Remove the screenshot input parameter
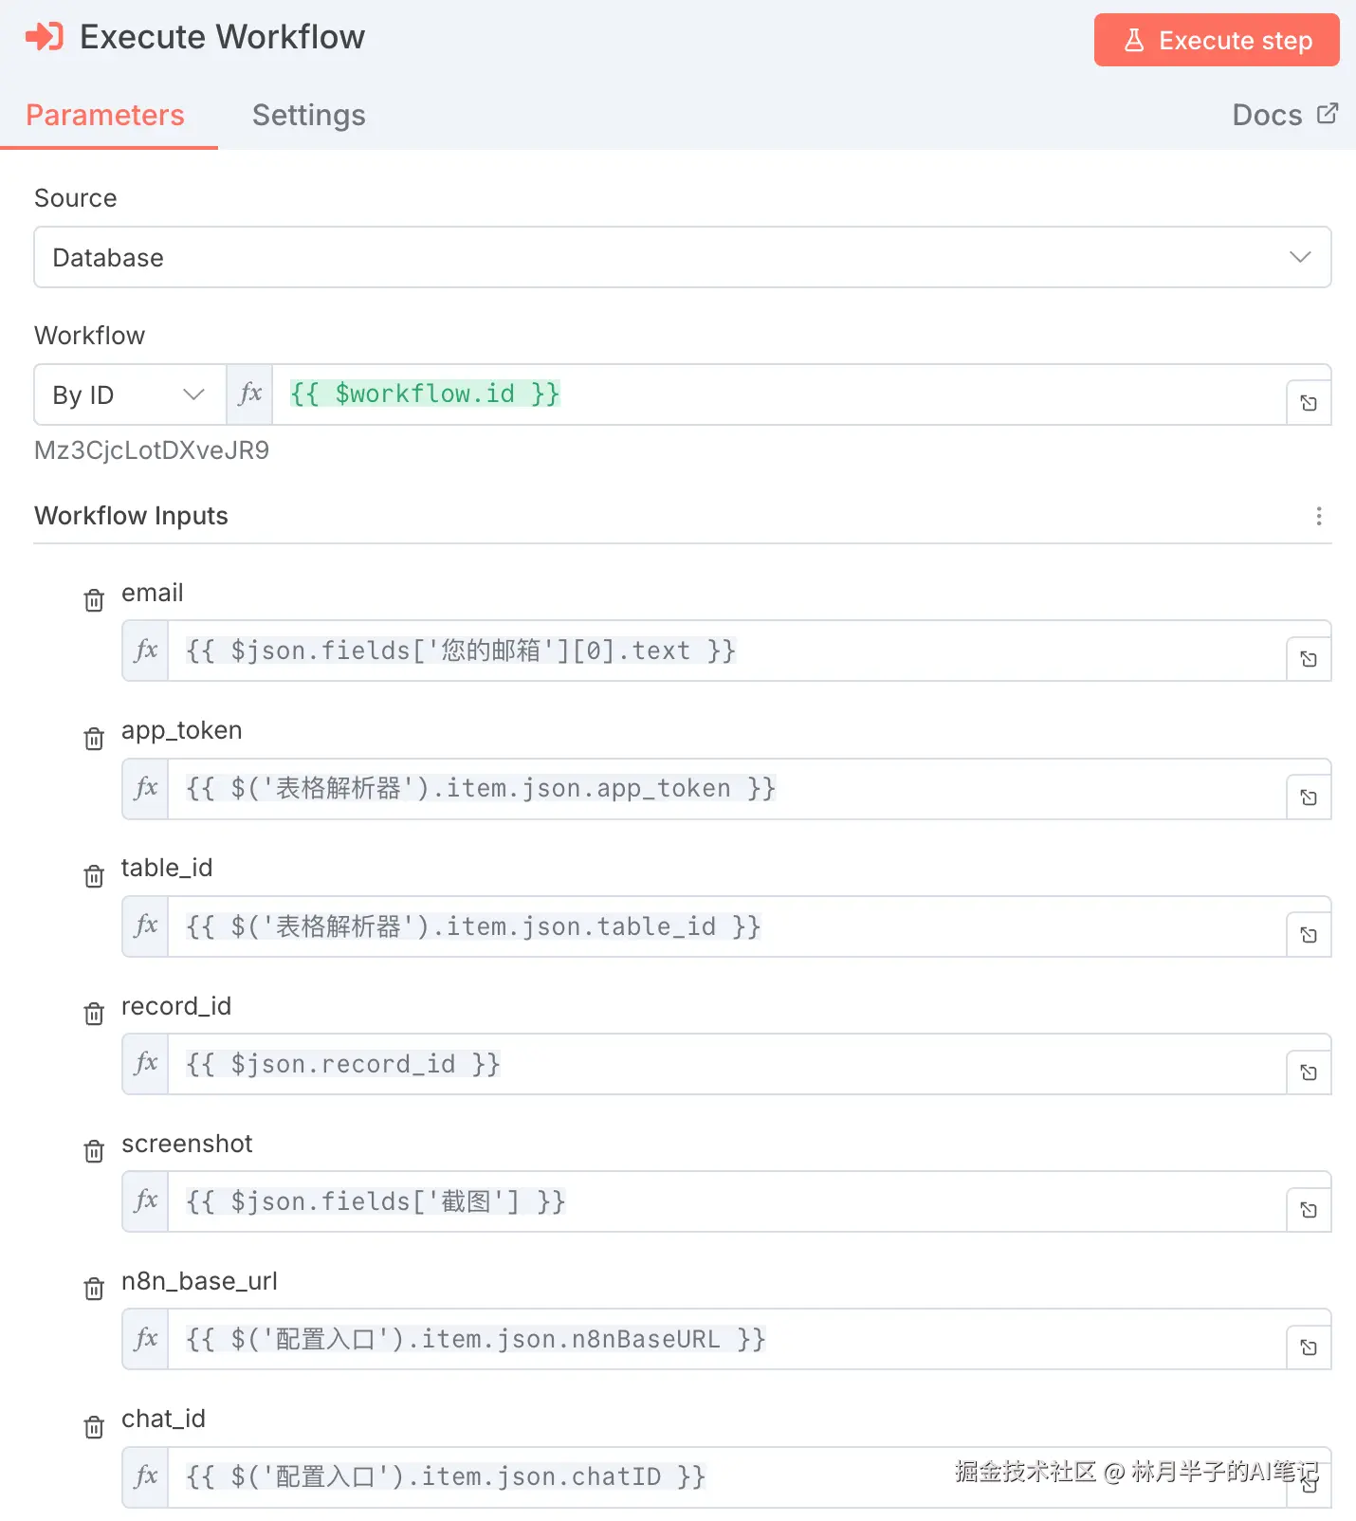 (94, 1151)
